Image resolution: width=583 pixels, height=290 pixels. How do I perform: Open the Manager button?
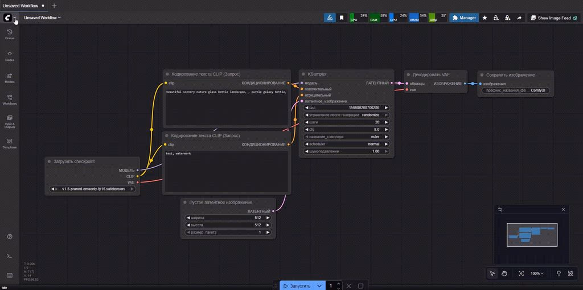click(x=463, y=18)
